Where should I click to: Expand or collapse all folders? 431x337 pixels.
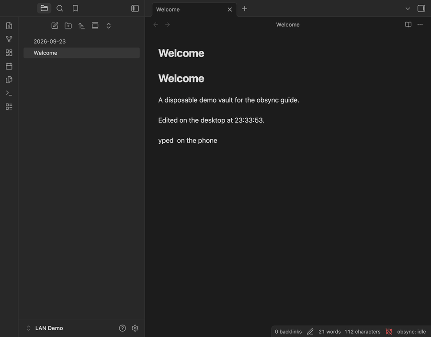[x=109, y=25]
